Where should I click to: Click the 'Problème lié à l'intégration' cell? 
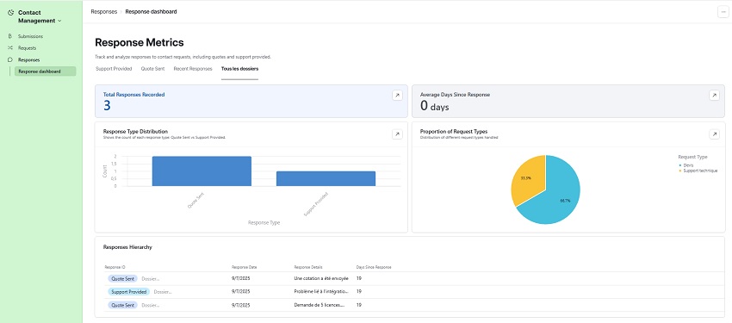point(321,291)
